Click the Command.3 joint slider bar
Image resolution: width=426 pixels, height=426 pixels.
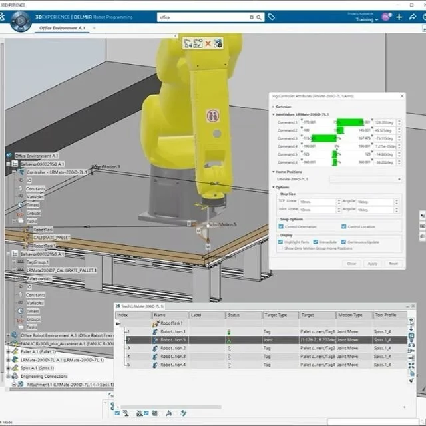pyautogui.click(x=336, y=138)
